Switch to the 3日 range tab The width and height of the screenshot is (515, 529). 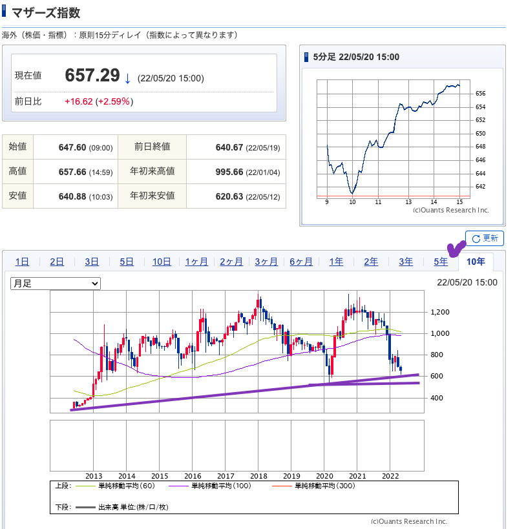click(92, 262)
